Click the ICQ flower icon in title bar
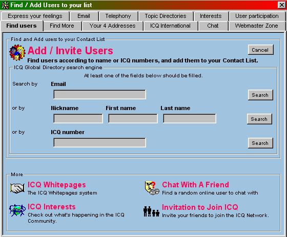The width and height of the screenshot is (287, 237). tap(5, 5)
